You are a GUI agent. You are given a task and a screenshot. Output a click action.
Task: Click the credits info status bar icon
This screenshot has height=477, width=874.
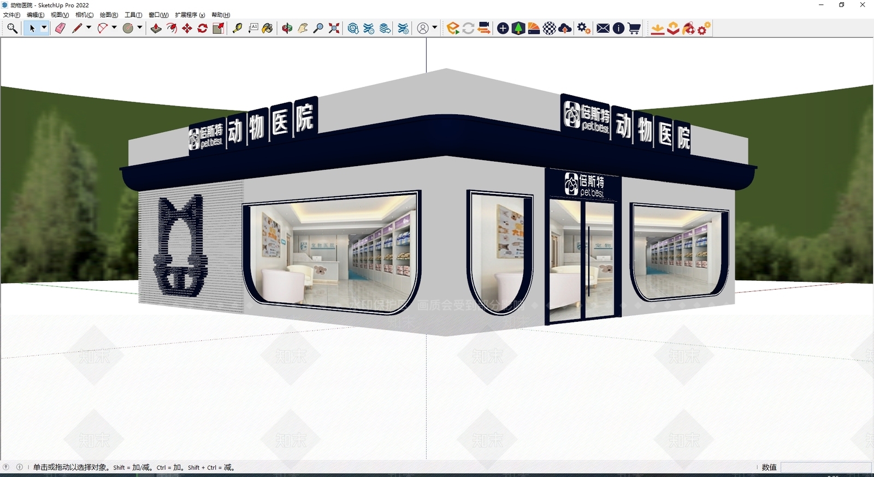(20, 467)
